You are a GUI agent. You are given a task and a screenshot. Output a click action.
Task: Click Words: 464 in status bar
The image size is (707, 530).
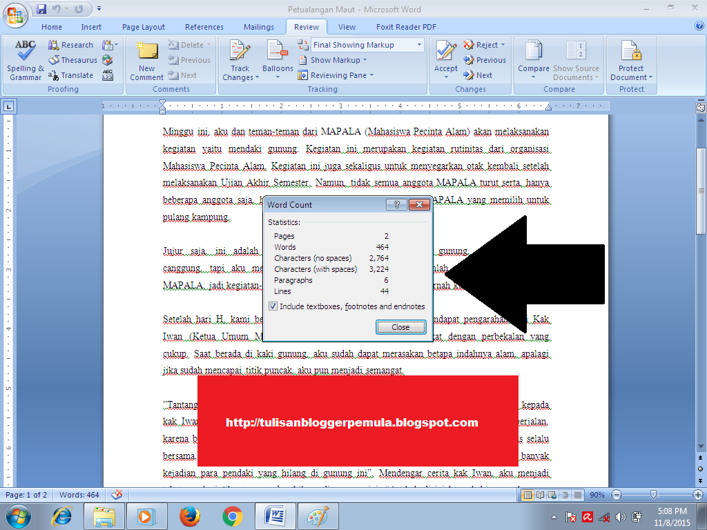[79, 495]
